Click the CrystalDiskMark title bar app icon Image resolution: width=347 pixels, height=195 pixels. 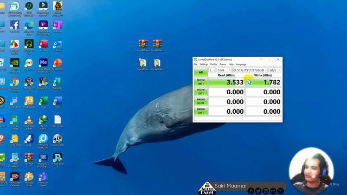pyautogui.click(x=195, y=60)
